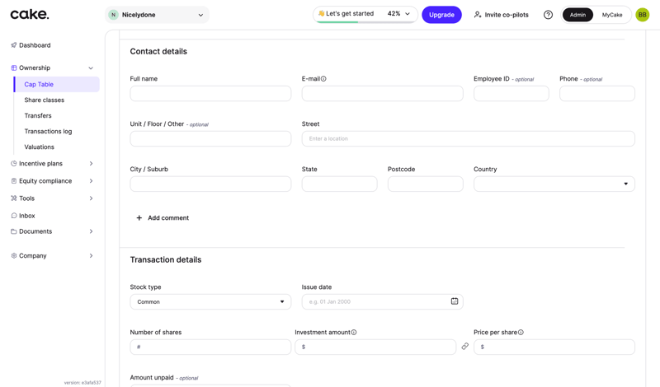Click the Investment amount info icon
The image size is (660, 387).
pyautogui.click(x=354, y=333)
